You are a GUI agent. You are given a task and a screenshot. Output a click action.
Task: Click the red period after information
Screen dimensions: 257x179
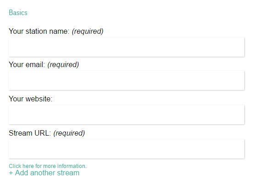tap(86, 168)
